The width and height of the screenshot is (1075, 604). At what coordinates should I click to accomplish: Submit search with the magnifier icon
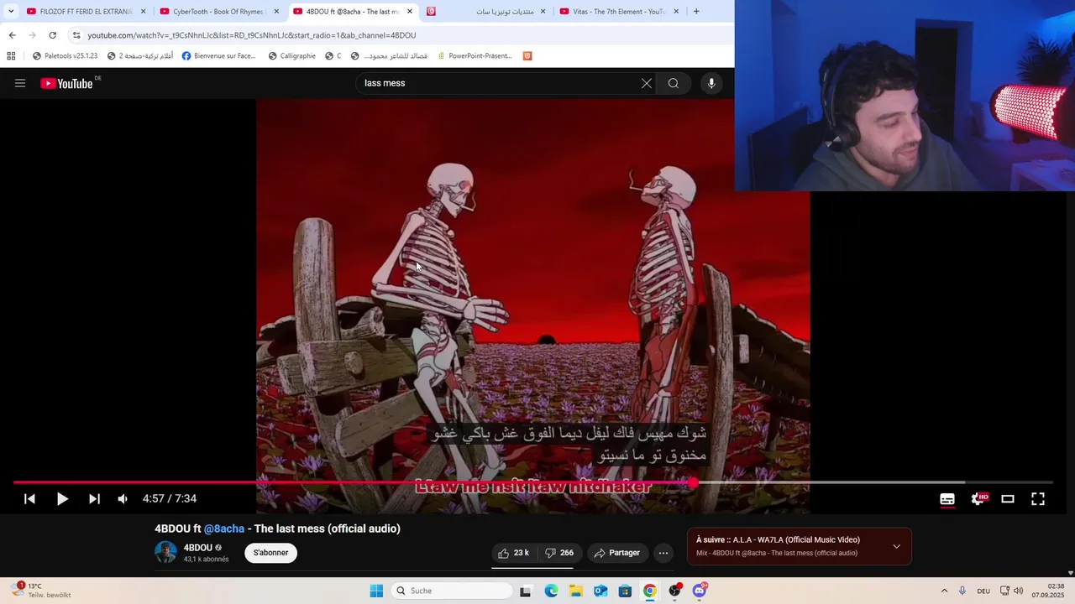(674, 83)
